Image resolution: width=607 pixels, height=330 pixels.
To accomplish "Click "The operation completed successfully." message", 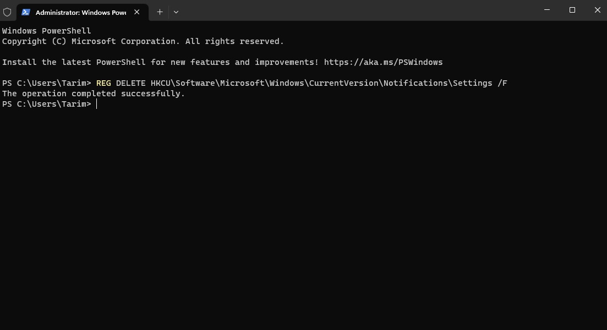I will (x=94, y=94).
